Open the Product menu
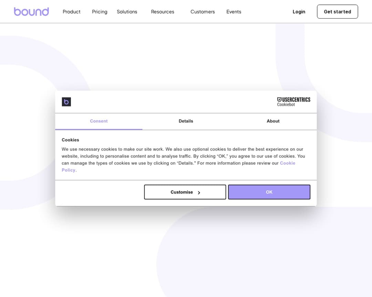This screenshot has height=297, width=372. point(71,12)
